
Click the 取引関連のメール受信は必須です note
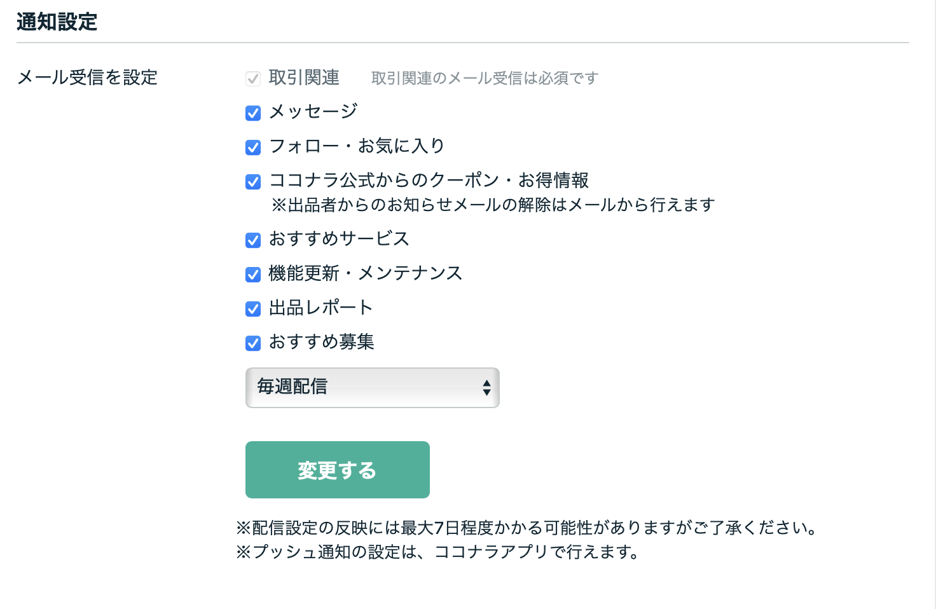tap(485, 78)
